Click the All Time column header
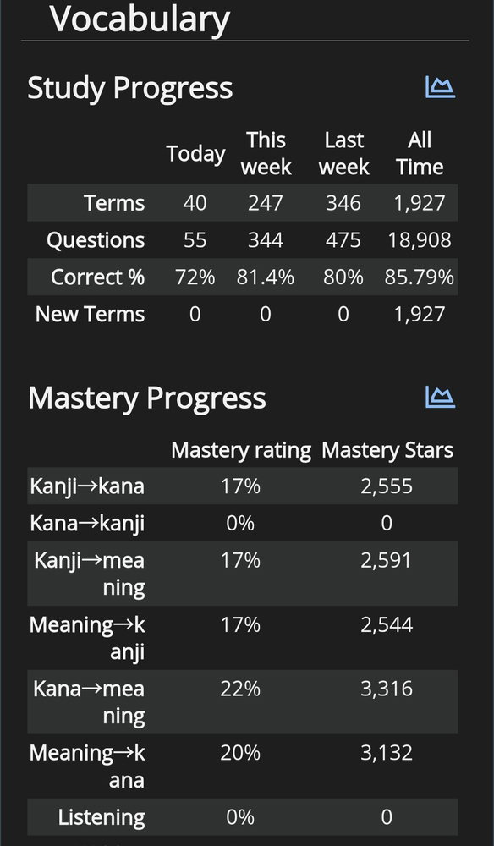The width and height of the screenshot is (494, 846). [x=420, y=154]
